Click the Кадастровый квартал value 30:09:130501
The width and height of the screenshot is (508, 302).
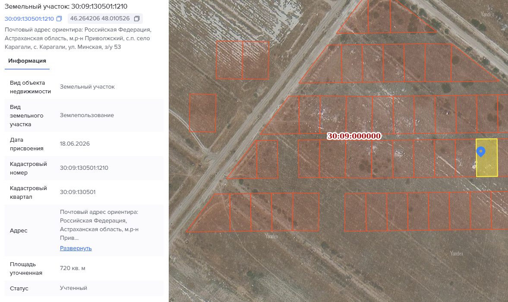pyautogui.click(x=78, y=192)
